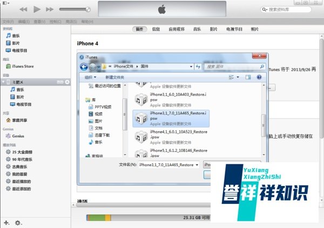Click the iPhone文件 breadcrumb segment
324x228 pixels.
pyautogui.click(x=123, y=66)
